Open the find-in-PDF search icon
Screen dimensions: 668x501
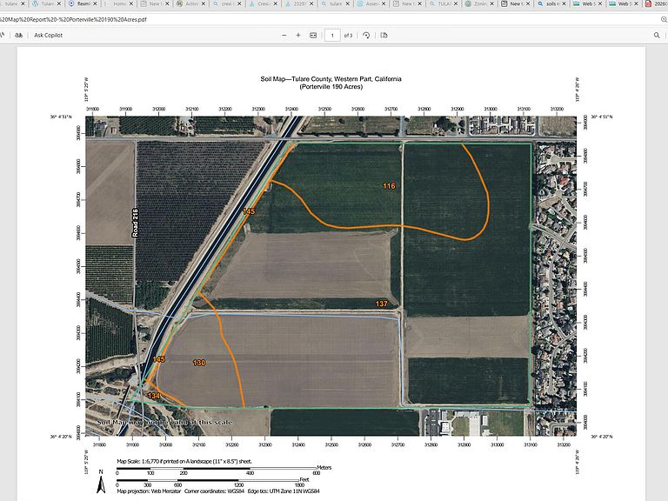point(657,36)
